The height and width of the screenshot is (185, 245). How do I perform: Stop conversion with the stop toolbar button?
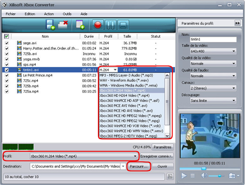pos(123,25)
